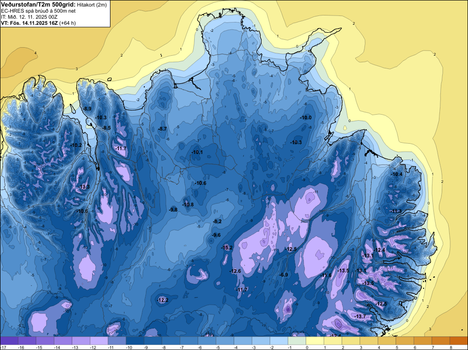The width and height of the screenshot is (468, 350).
Task: Select the legend swatch between -14 and -13
Action: (63, 341)
